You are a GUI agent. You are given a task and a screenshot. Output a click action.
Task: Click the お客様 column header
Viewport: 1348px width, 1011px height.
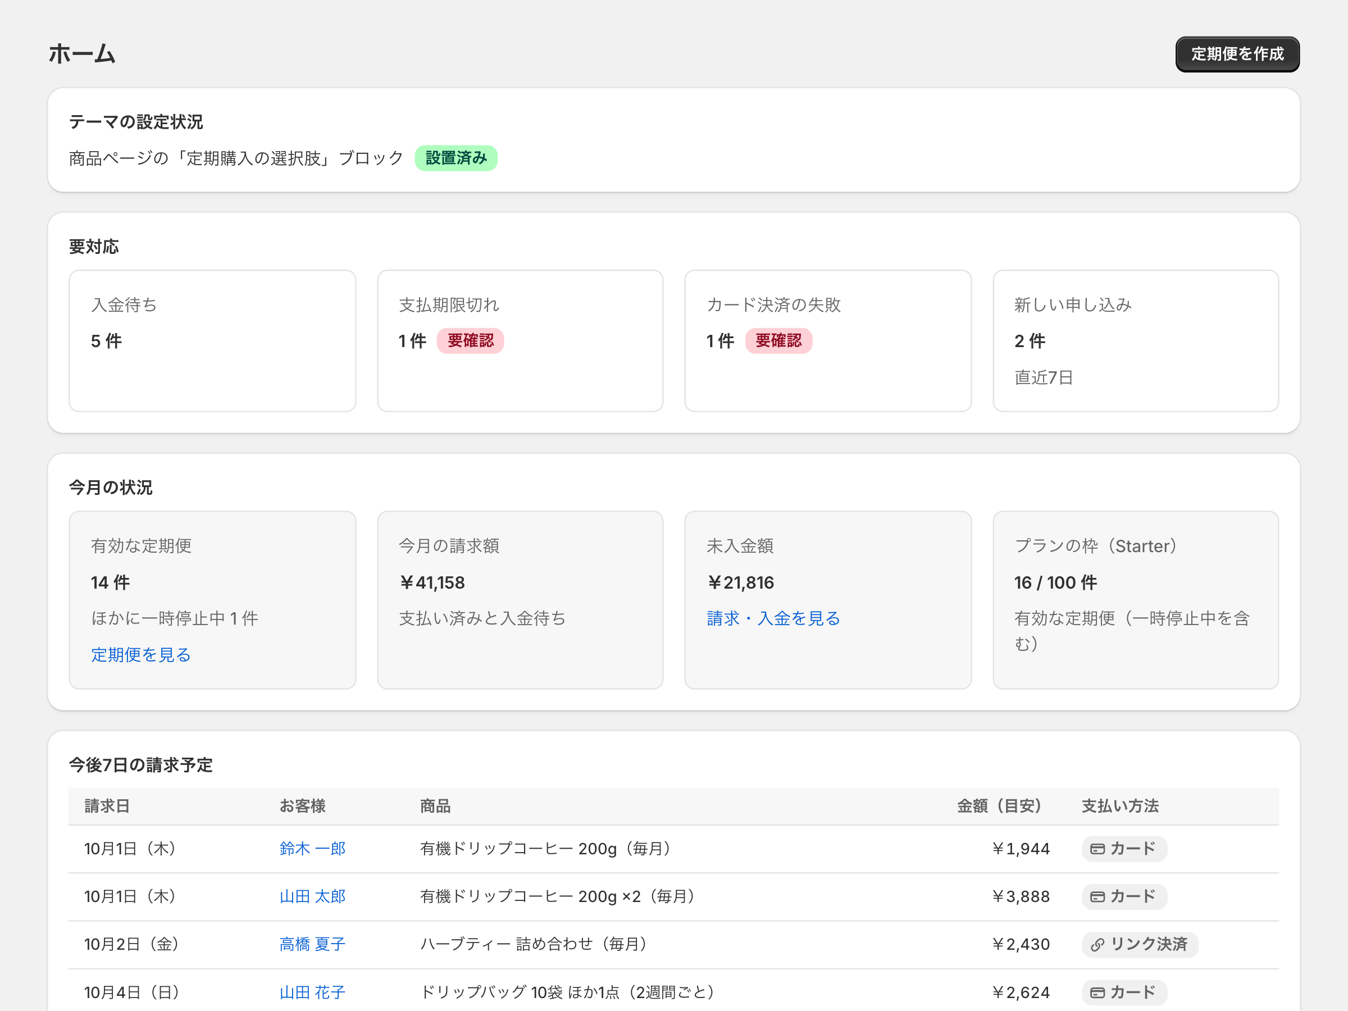302,805
